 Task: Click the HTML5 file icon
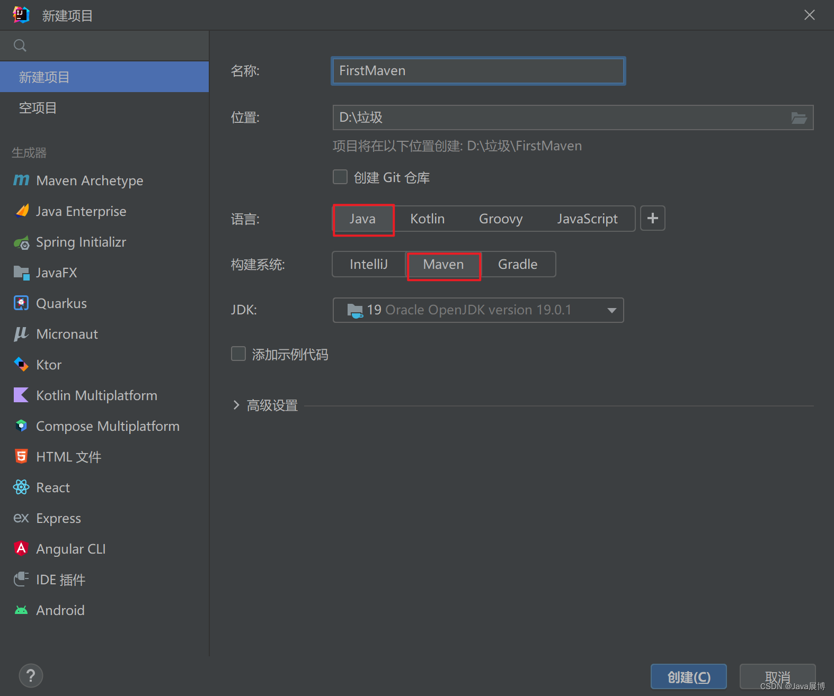tap(21, 456)
